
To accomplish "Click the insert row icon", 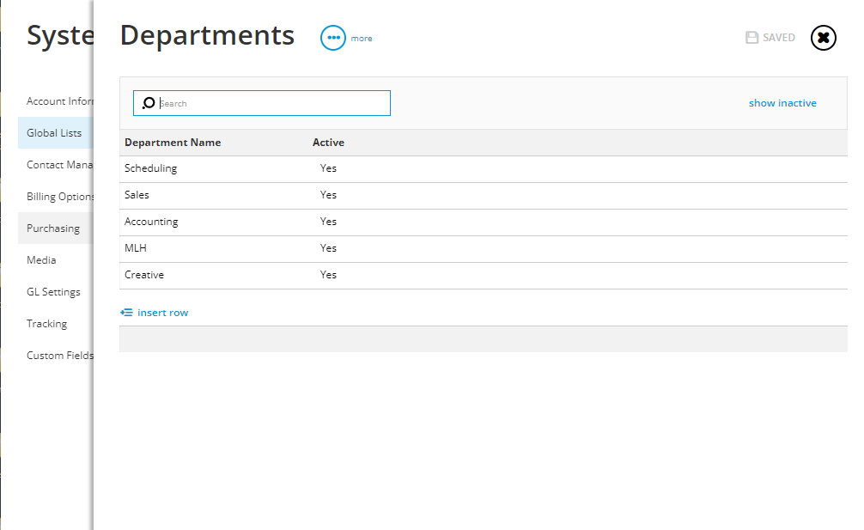I will point(127,312).
